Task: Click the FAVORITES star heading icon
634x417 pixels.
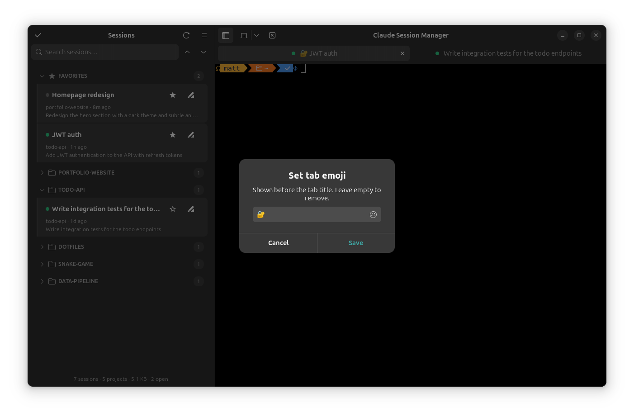Action: [52, 76]
